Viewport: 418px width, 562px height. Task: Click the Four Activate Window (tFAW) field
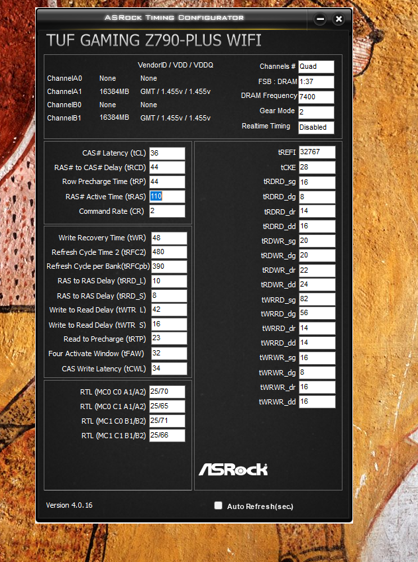169,353
